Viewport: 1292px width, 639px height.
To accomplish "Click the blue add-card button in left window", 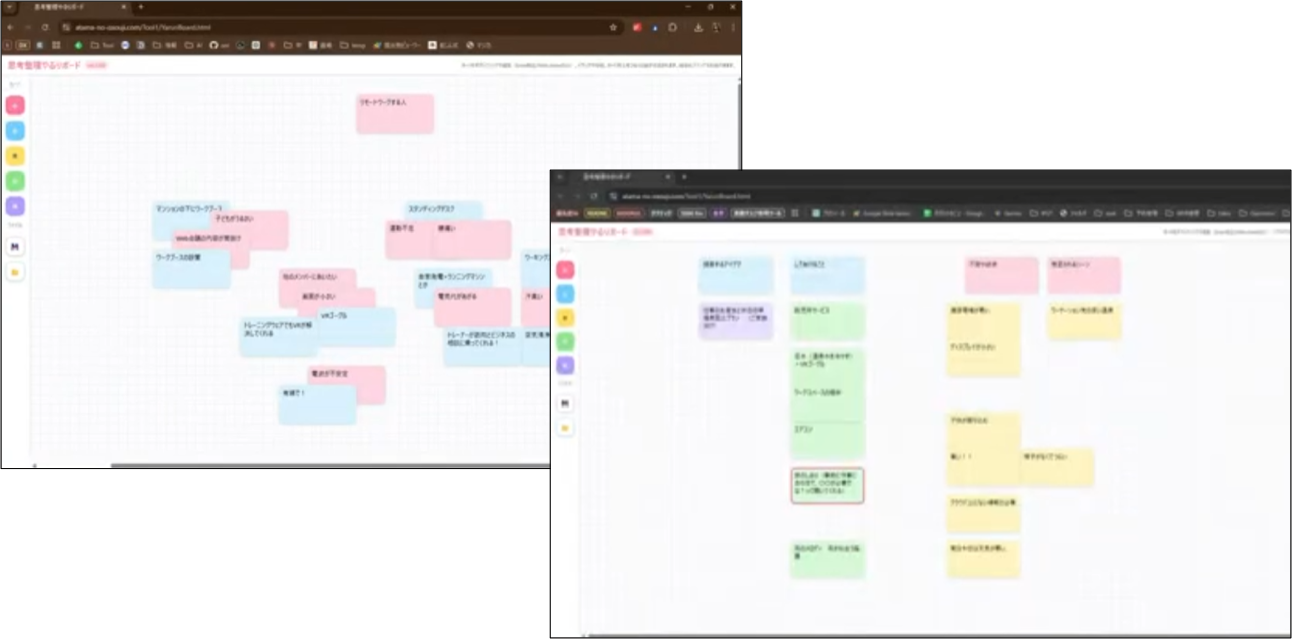I will click(15, 131).
